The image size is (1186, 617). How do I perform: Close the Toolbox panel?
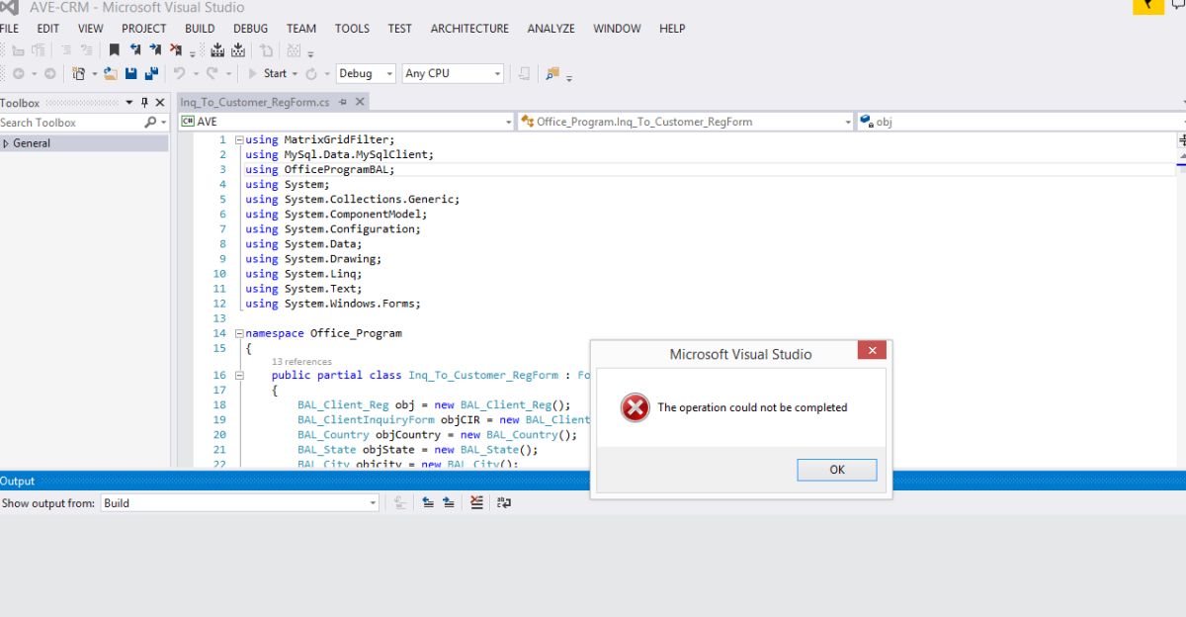point(160,103)
